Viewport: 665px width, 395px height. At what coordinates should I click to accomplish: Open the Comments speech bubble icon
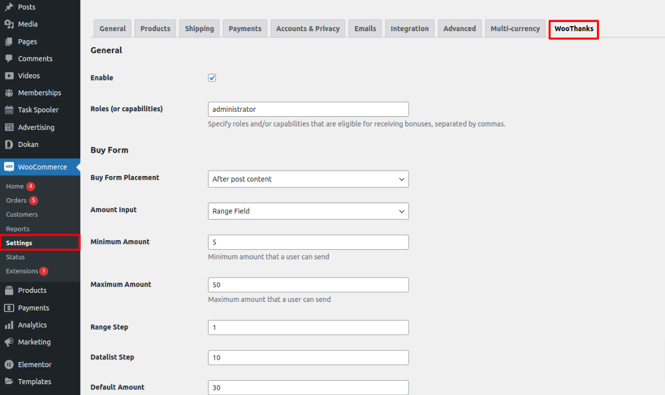click(8, 58)
